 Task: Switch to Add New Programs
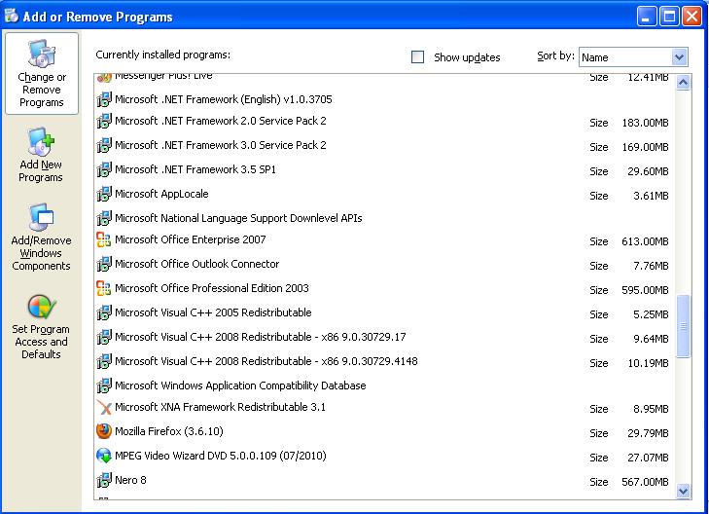click(42, 156)
